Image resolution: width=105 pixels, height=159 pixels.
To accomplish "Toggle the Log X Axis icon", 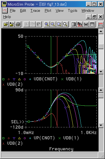I will (x=74, y=24).
